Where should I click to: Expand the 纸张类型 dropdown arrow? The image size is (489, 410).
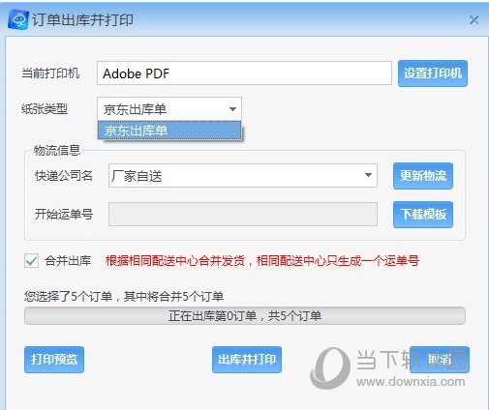[x=232, y=109]
